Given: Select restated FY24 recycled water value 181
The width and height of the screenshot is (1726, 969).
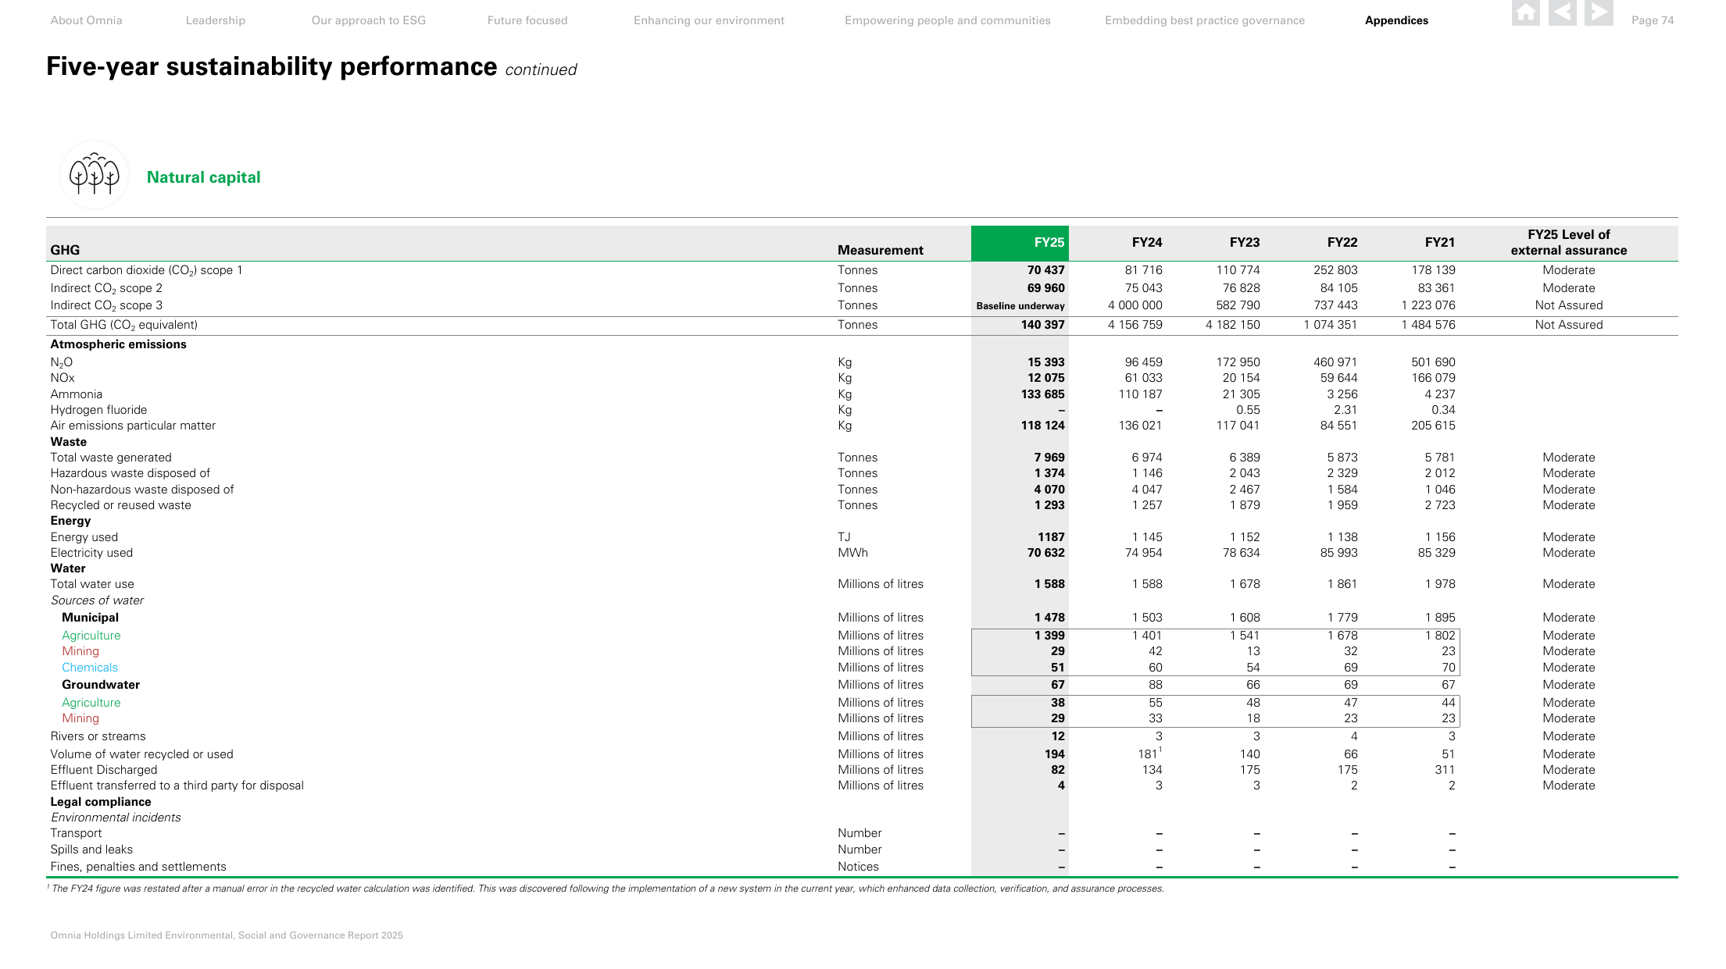Looking at the screenshot, I should [1148, 754].
